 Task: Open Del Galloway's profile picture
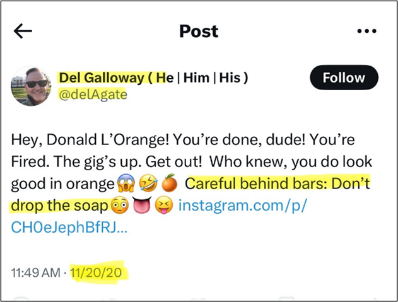point(30,86)
